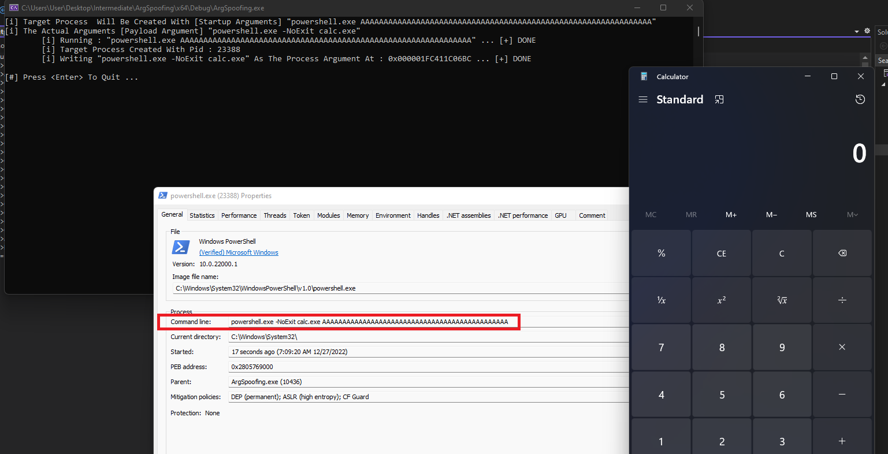
Task: Open Calculator navigation hamburger menu
Action: 643,99
